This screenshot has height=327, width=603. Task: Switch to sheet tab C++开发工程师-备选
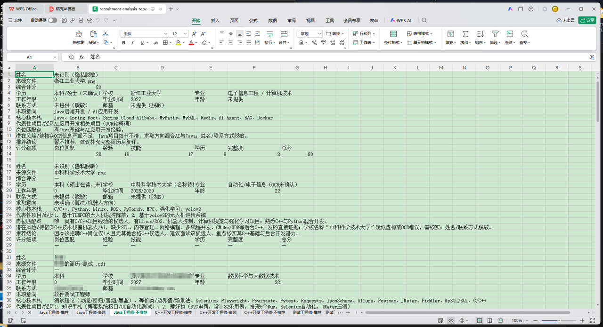coord(218,312)
